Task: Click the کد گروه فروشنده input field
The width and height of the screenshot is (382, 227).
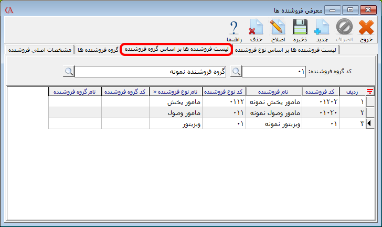Action: [273, 71]
